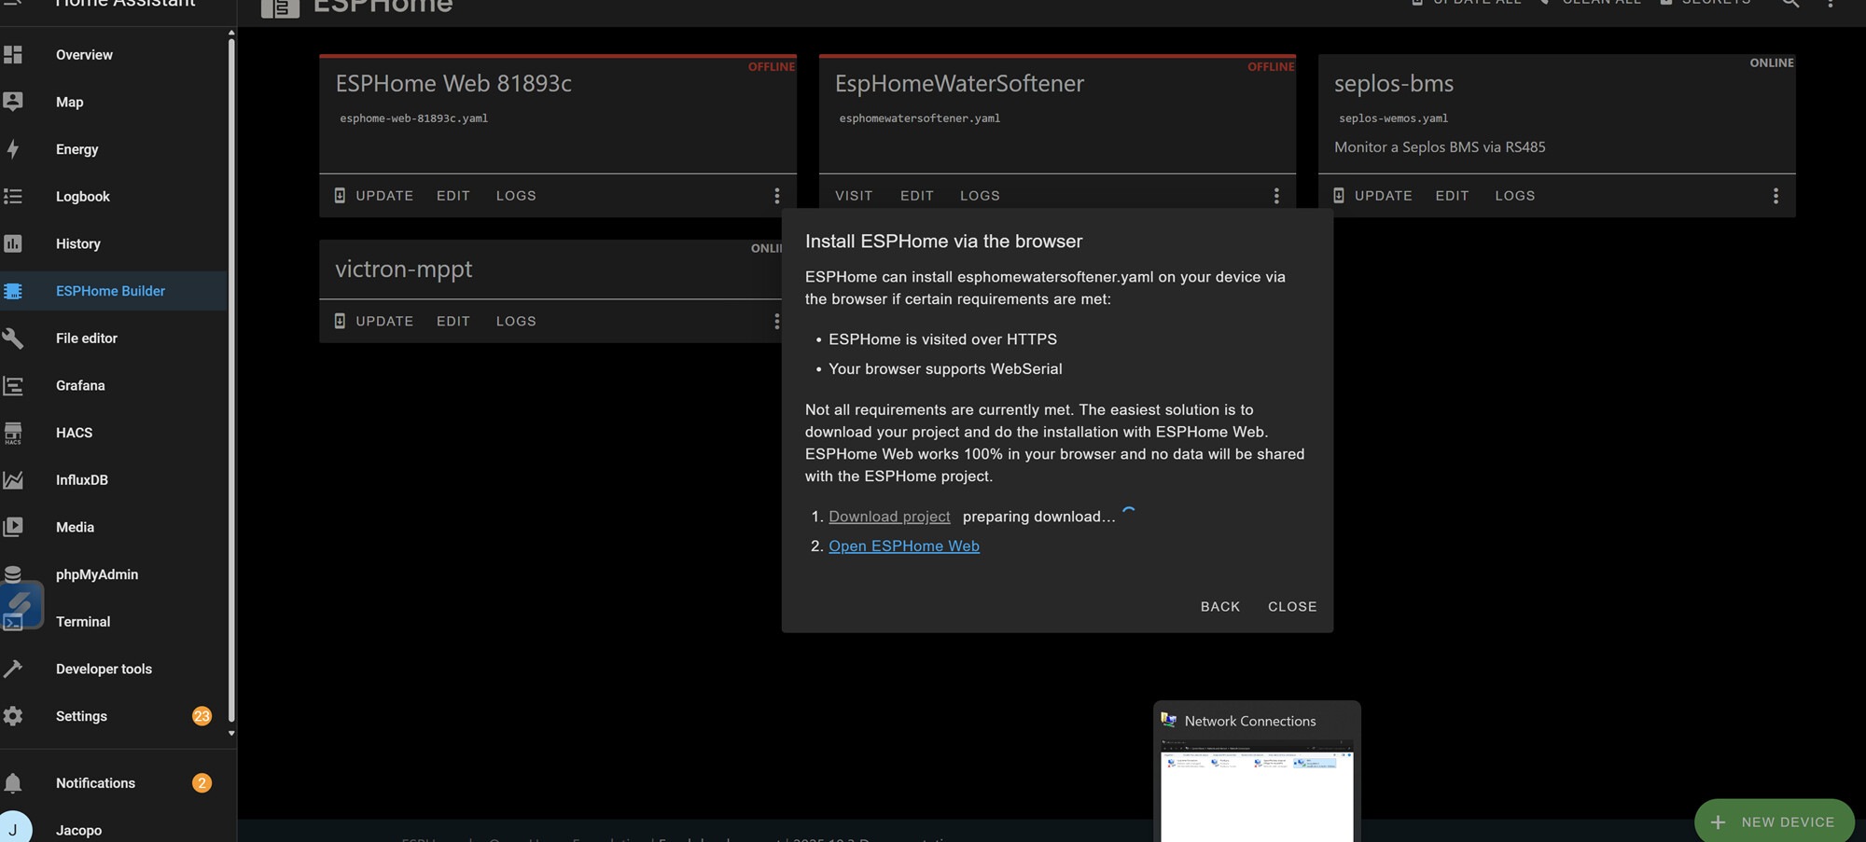The width and height of the screenshot is (1866, 842).
Task: Select File editor in the sidebar
Action: coord(87,338)
